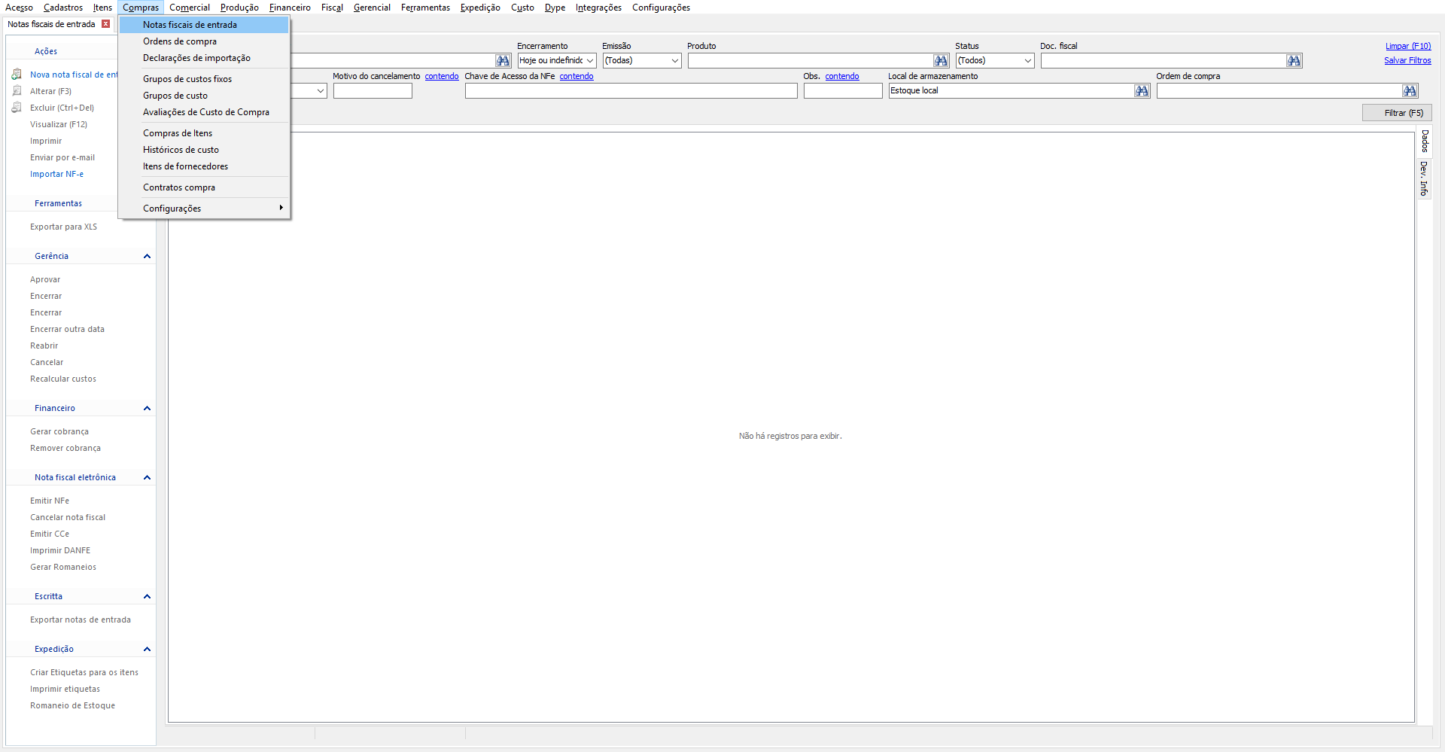Choose Grupos de custos fixos
The width and height of the screenshot is (1445, 752).
(204, 79)
